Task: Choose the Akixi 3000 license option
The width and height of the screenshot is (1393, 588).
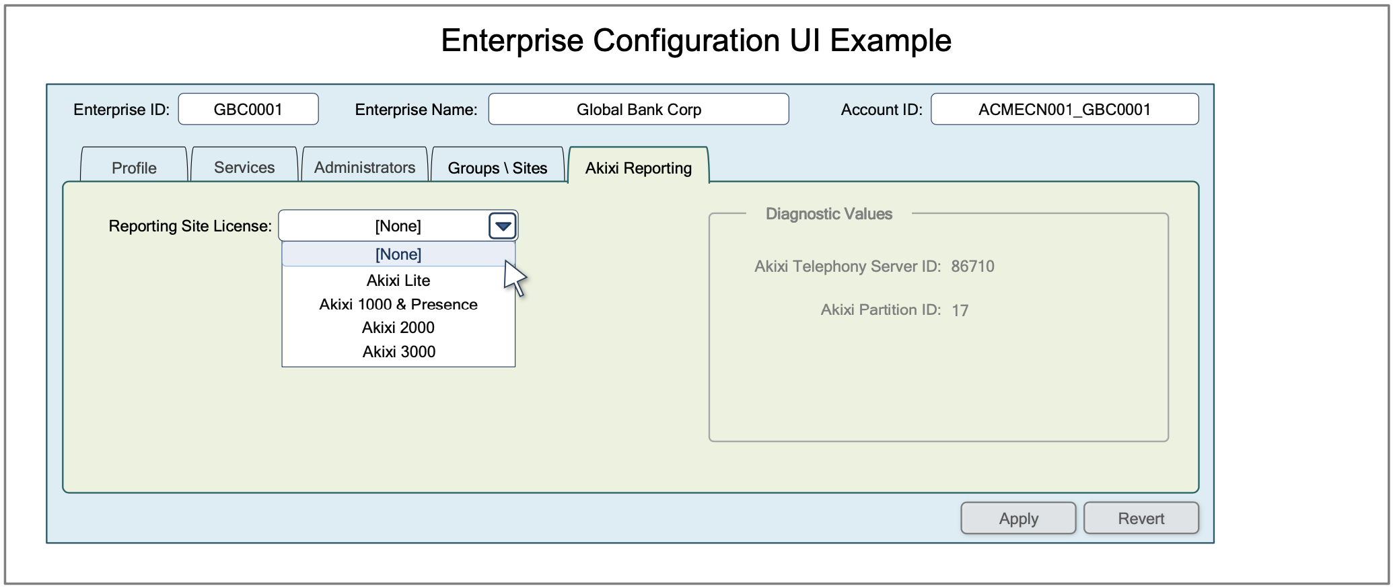Action: [398, 352]
